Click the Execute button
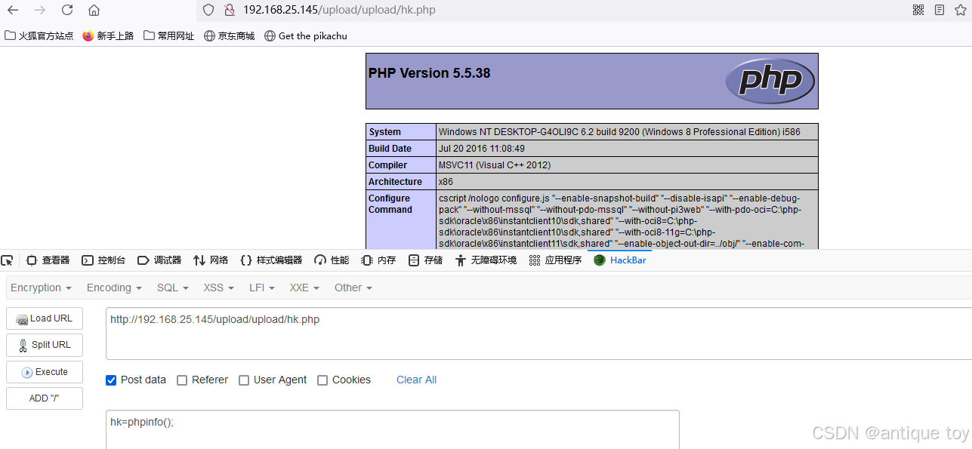 [x=45, y=372]
